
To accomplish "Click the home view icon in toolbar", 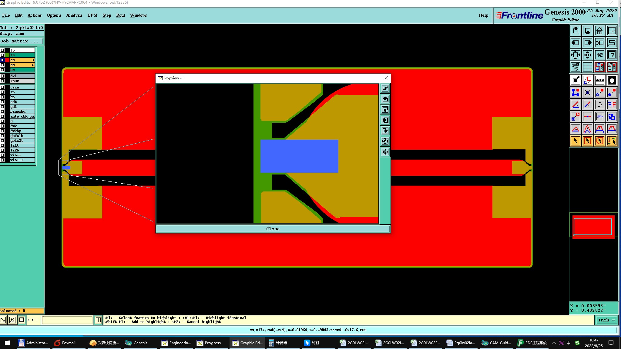I will [599, 31].
